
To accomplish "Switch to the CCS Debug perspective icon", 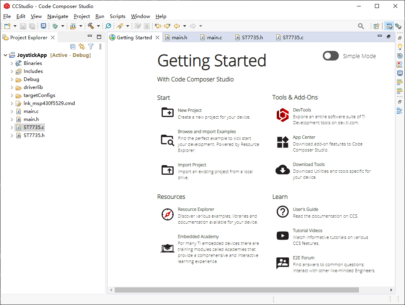I will point(398,26).
